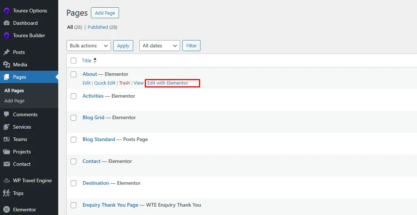Click Edit with Elementor for About
The height and width of the screenshot is (215, 417).
(x=167, y=83)
